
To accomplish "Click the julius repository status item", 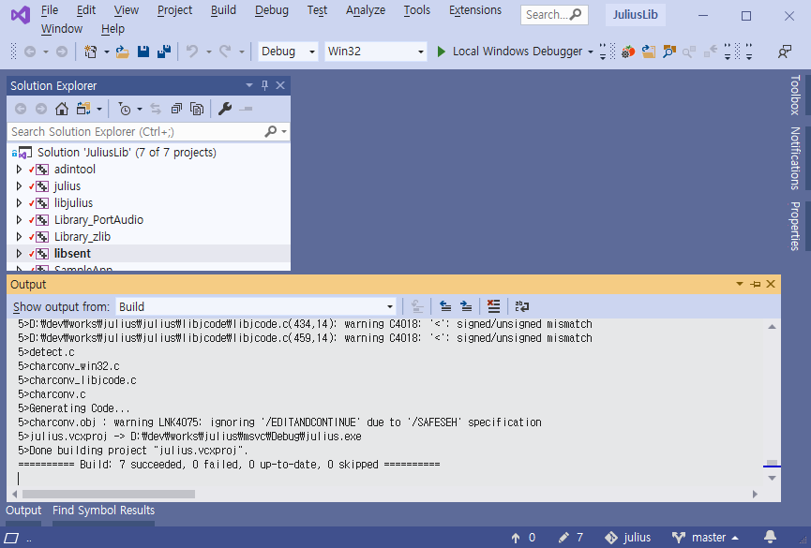I will click(x=628, y=538).
